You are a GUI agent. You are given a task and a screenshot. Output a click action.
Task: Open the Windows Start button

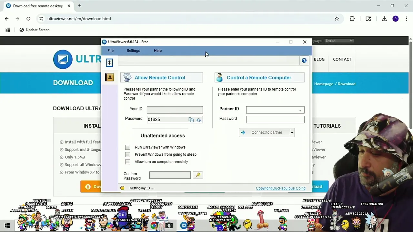click(x=7, y=226)
